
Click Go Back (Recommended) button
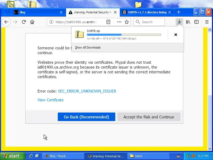coord(86,117)
